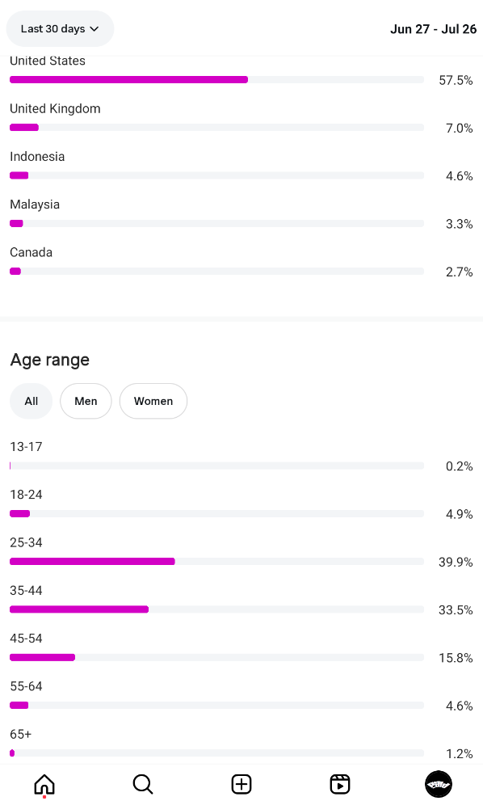Select the Women age filter

tap(153, 401)
